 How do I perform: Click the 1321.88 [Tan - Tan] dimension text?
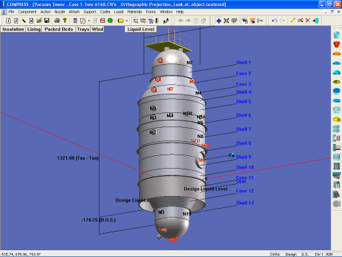77,158
